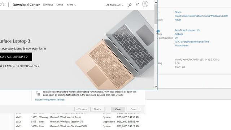Click the Next wizard button

pyautogui.click(x=97, y=109)
